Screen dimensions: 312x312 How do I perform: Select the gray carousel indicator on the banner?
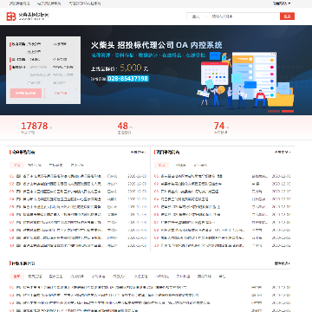(274, 111)
